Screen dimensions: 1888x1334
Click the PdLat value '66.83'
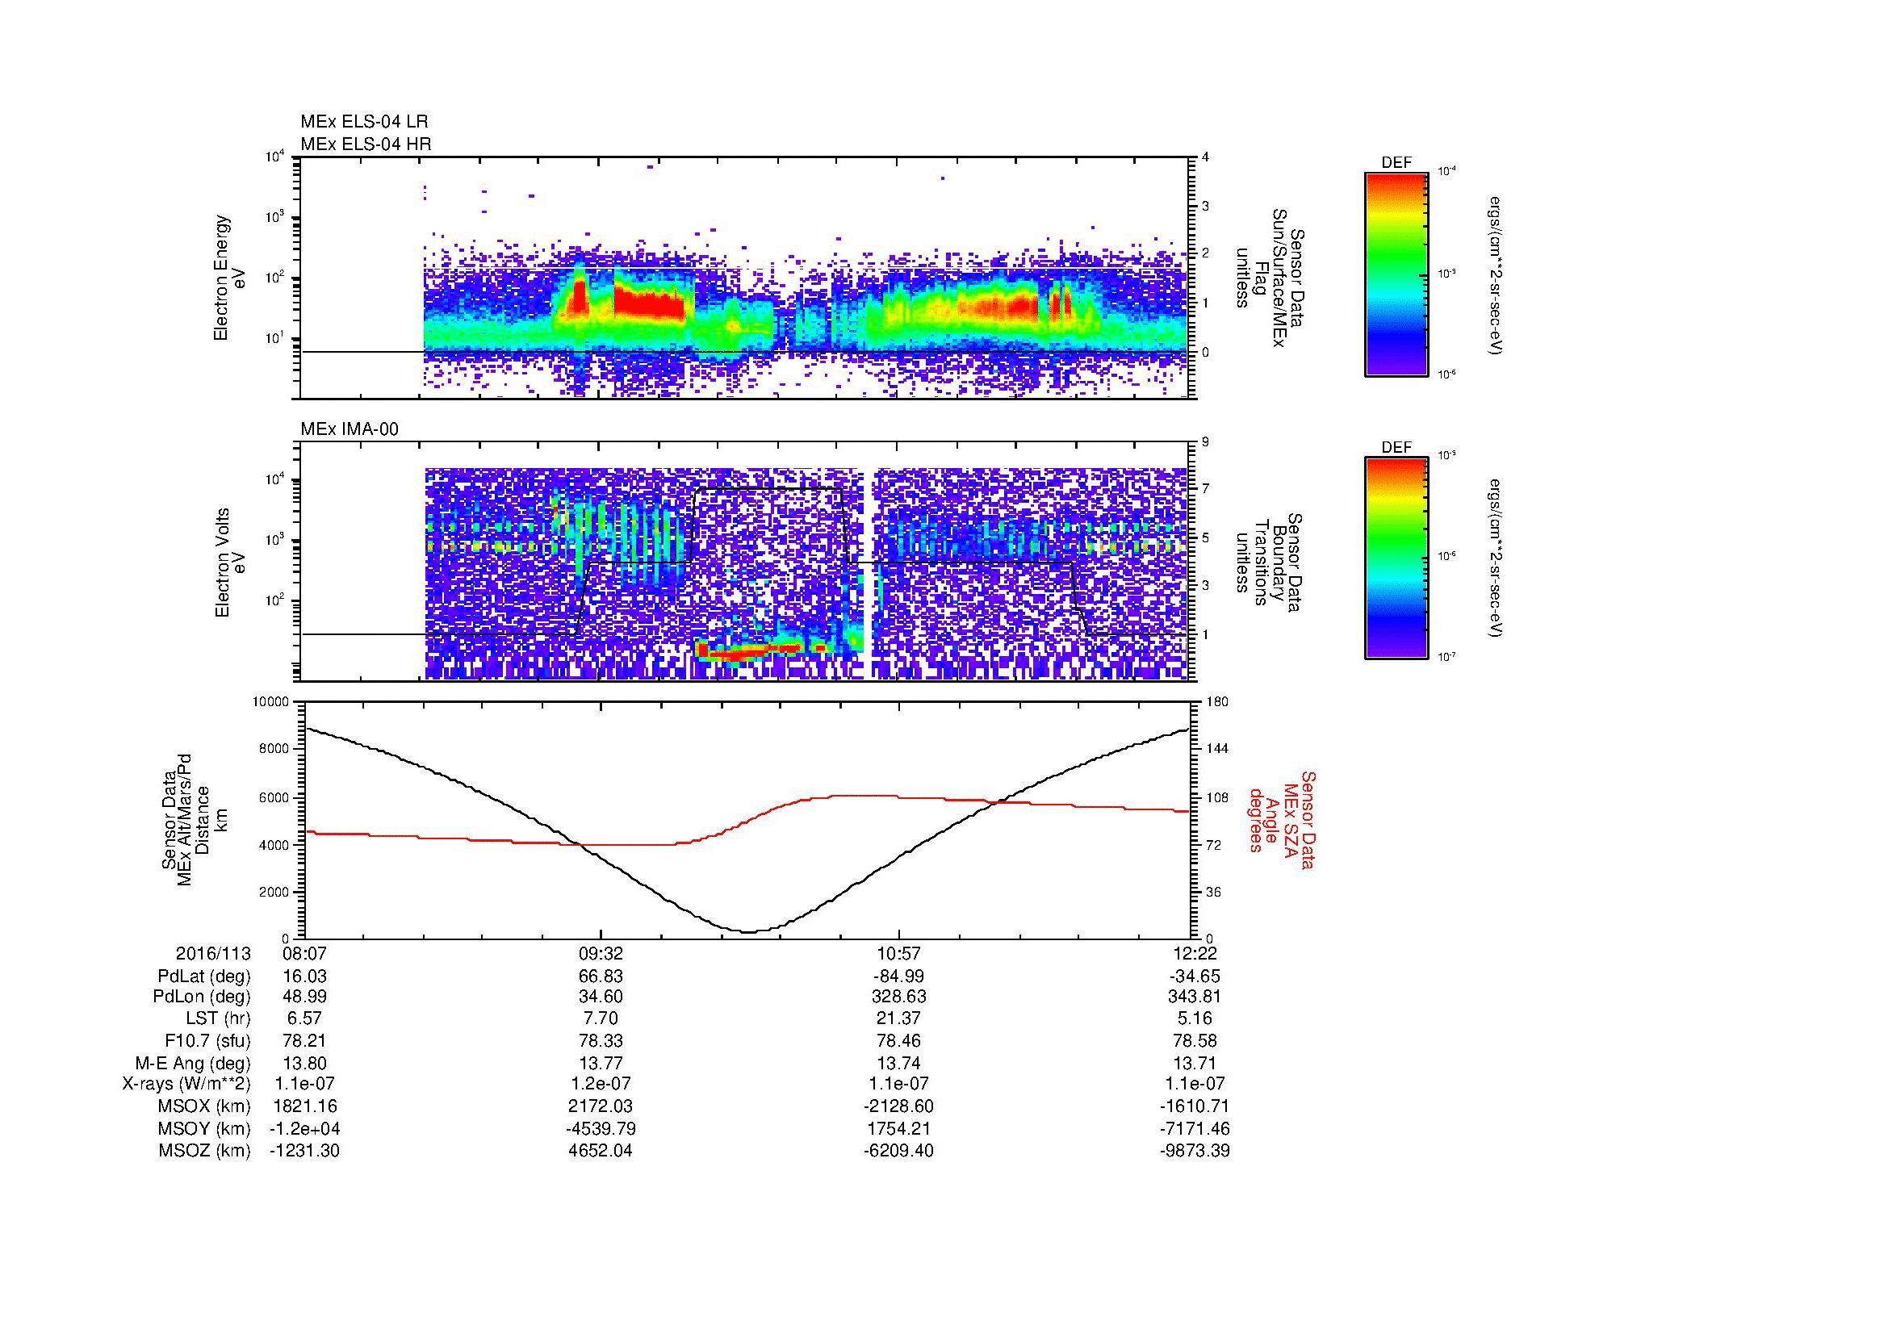[601, 976]
